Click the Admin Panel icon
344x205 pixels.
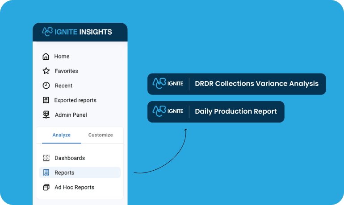(x=46, y=115)
